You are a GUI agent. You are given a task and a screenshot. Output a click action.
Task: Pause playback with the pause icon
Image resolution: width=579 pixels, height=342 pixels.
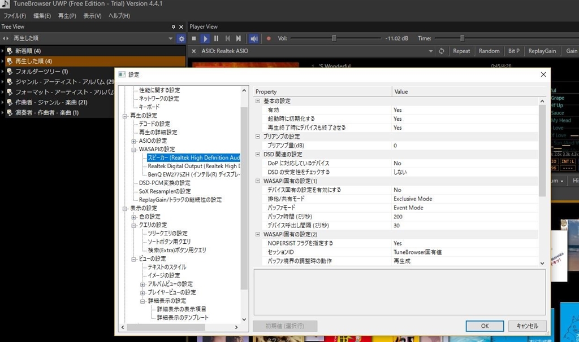pyautogui.click(x=216, y=38)
